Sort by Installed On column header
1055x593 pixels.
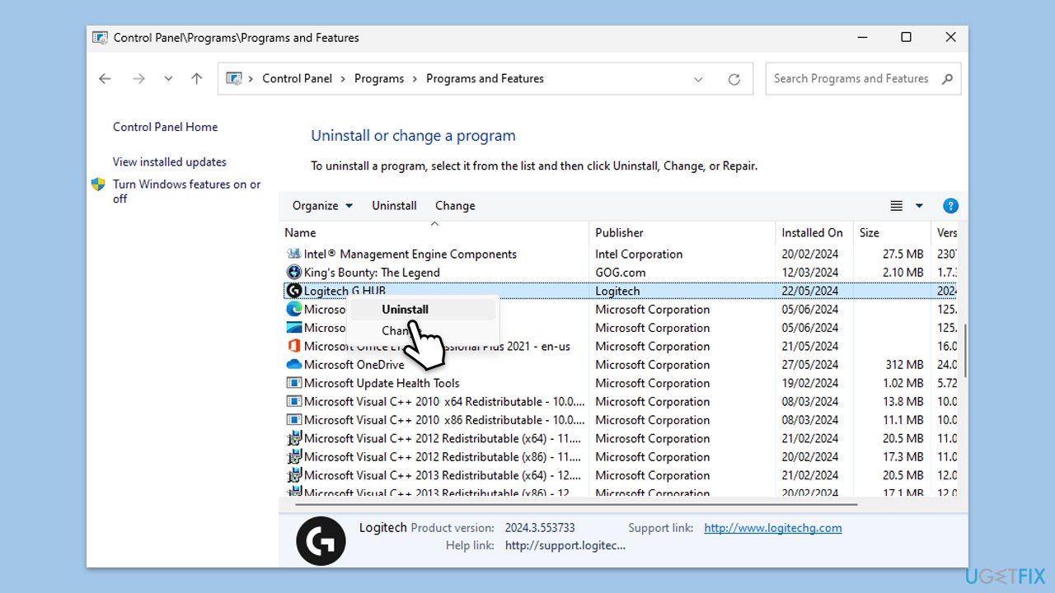click(813, 233)
